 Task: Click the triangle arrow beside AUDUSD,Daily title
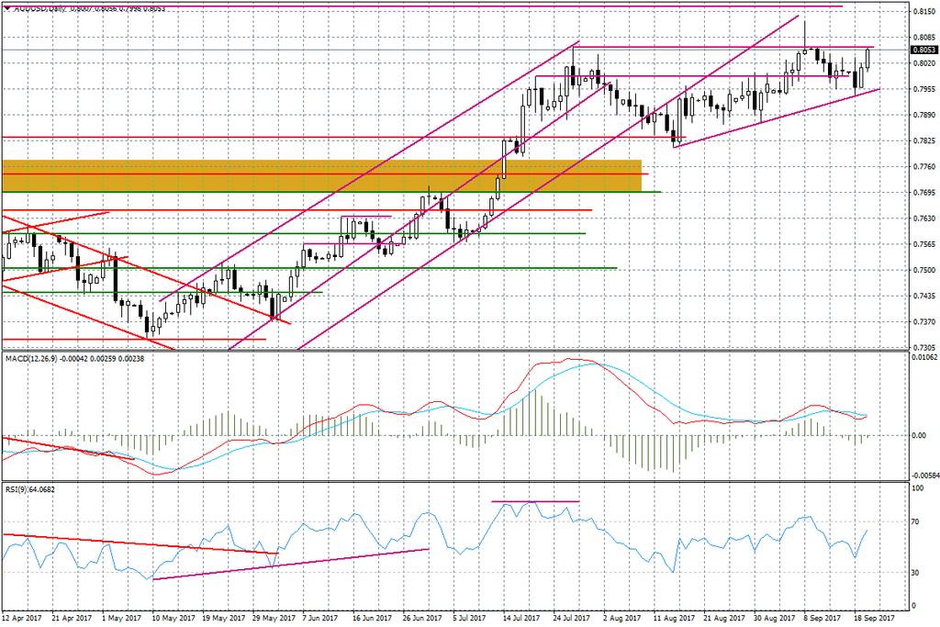[6, 8]
